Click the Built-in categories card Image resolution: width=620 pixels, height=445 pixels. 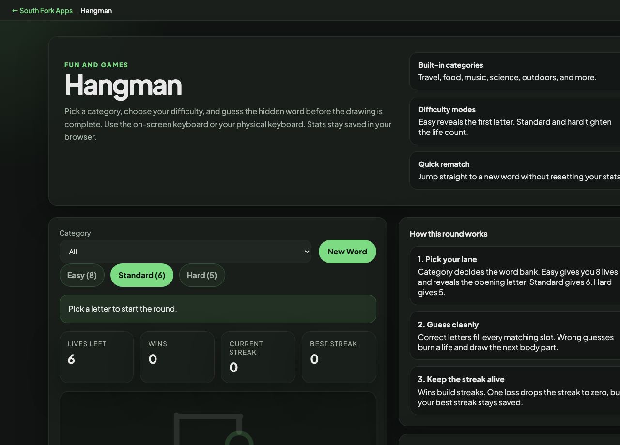tap(514, 72)
